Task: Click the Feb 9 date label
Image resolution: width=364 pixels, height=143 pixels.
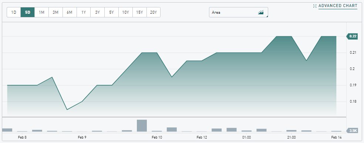Action: coord(82,137)
